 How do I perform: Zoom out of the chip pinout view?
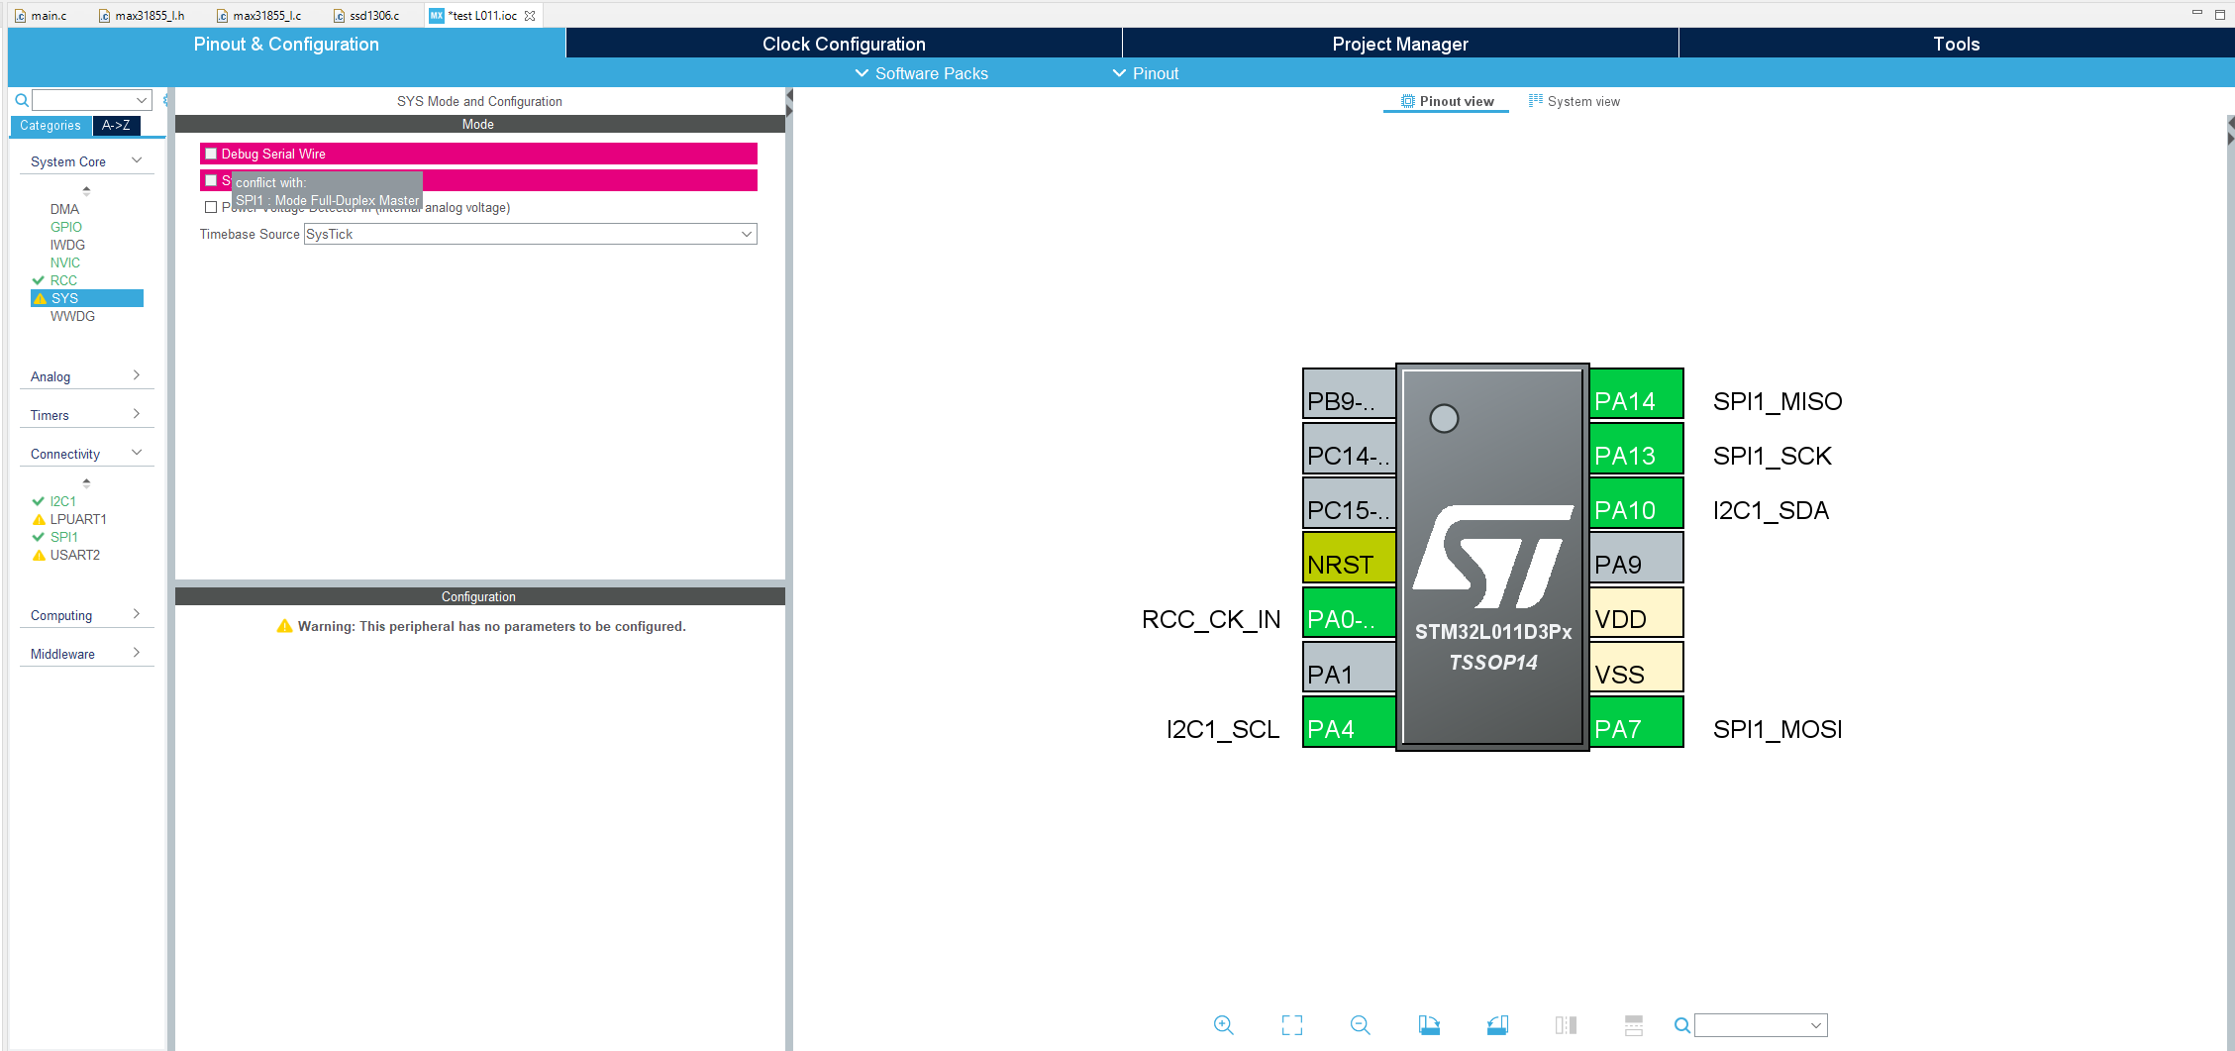1361,1025
